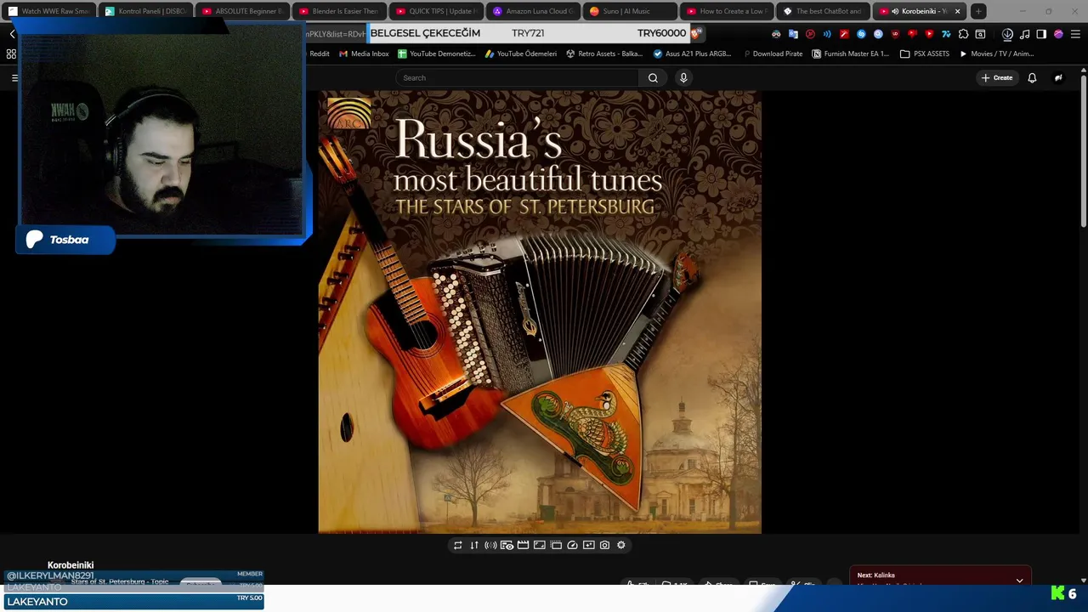Open the Movies / TV / Anim... bookmark
The width and height of the screenshot is (1088, 612).
coord(996,54)
